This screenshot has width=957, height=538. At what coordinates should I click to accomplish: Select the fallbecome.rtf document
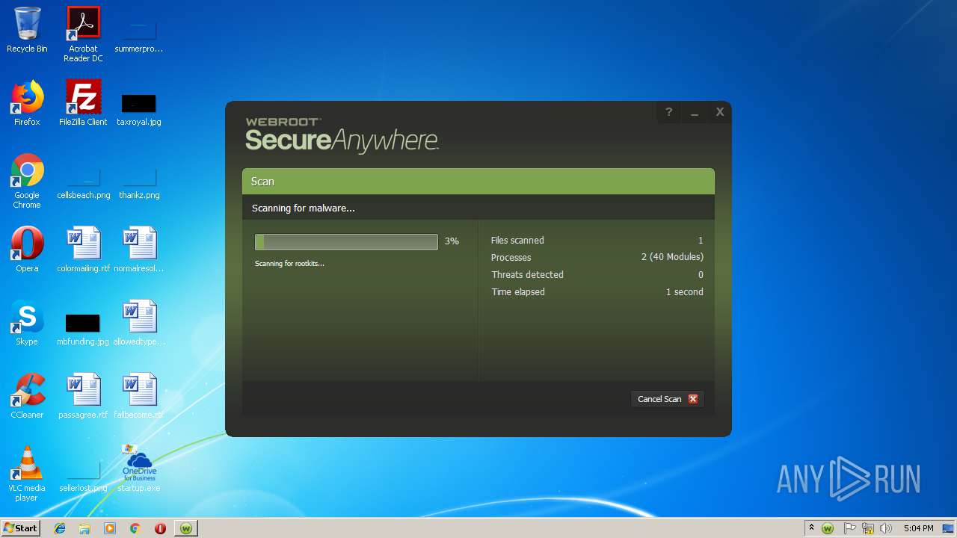[139, 396]
